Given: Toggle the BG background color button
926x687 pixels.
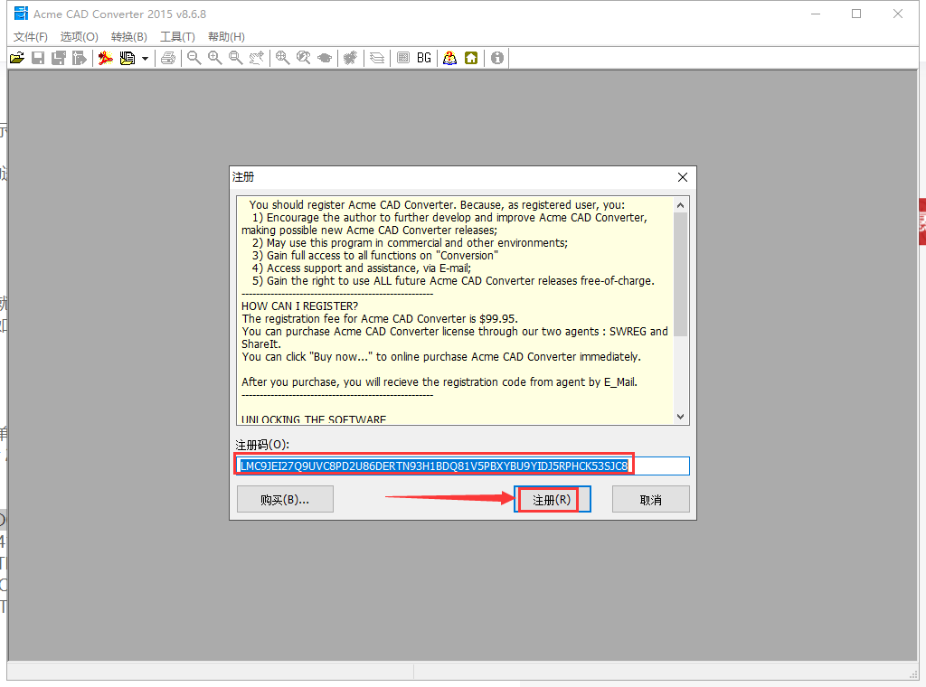Looking at the screenshot, I should pyautogui.click(x=424, y=58).
